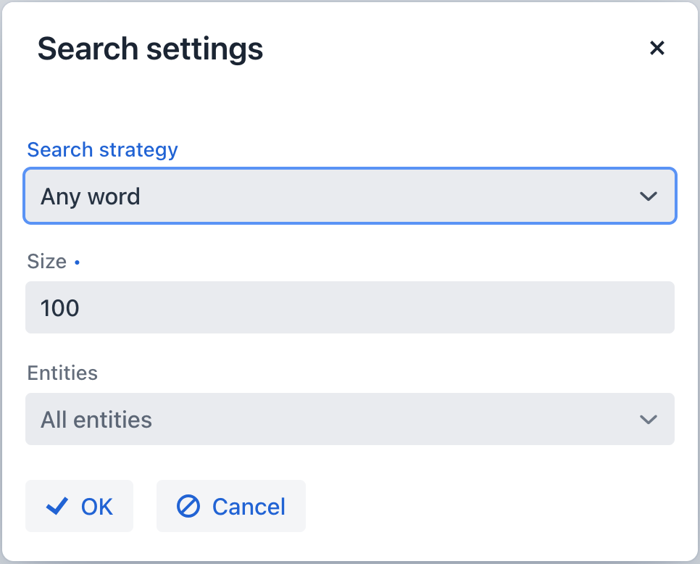
Task: Open the Search strategy selector showing Any word
Action: [350, 196]
